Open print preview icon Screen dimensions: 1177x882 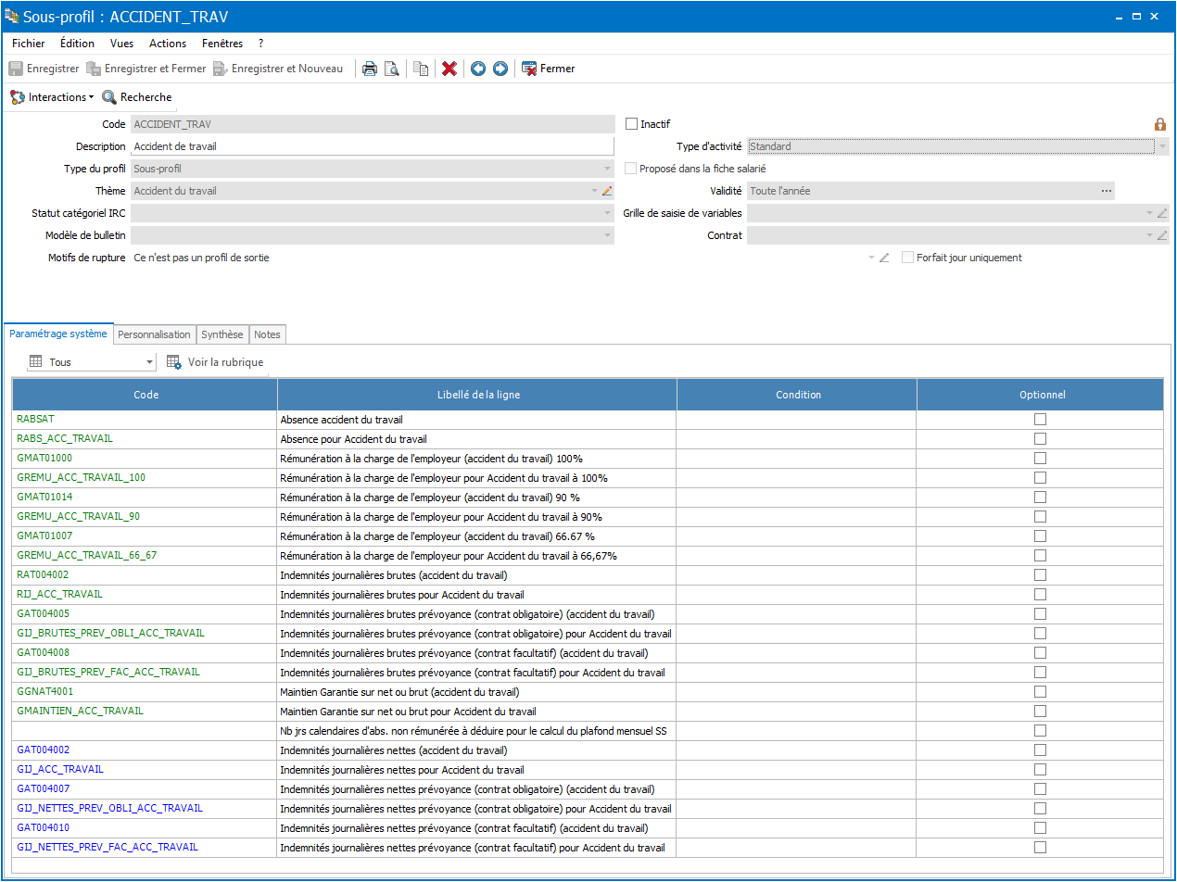392,69
